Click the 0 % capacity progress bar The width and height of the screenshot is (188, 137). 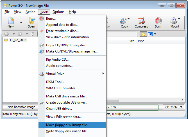tap(132, 107)
